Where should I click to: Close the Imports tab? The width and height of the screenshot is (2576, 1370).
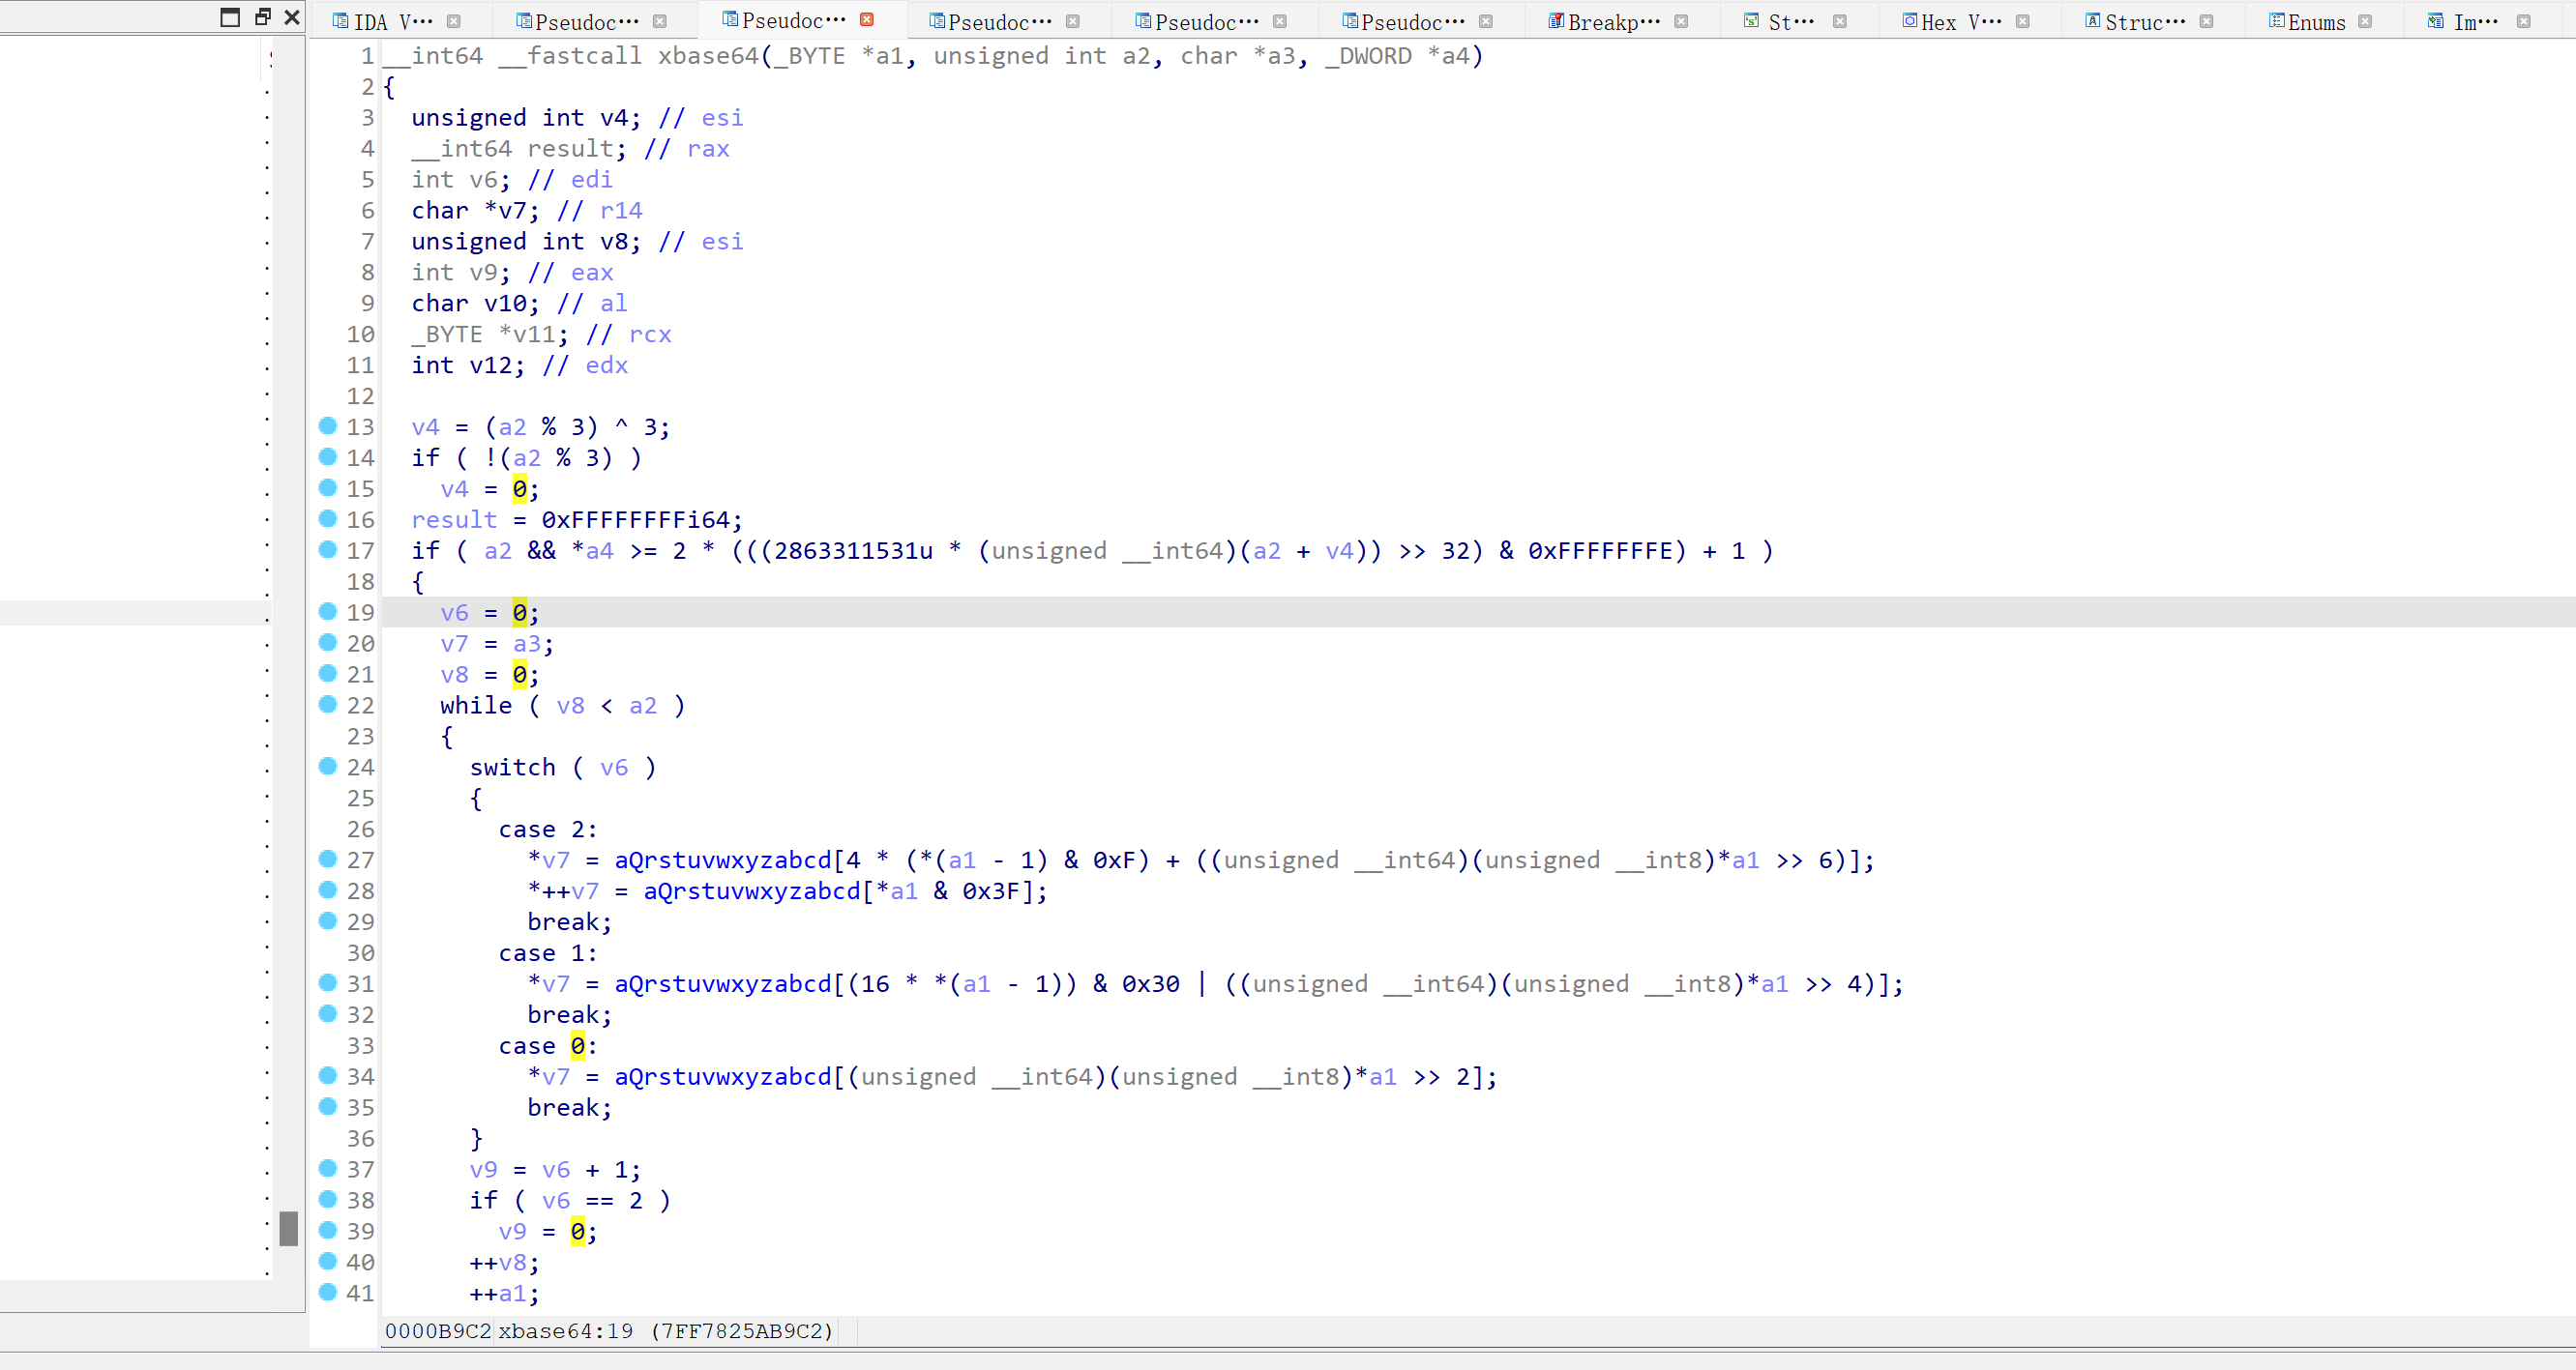(2524, 21)
